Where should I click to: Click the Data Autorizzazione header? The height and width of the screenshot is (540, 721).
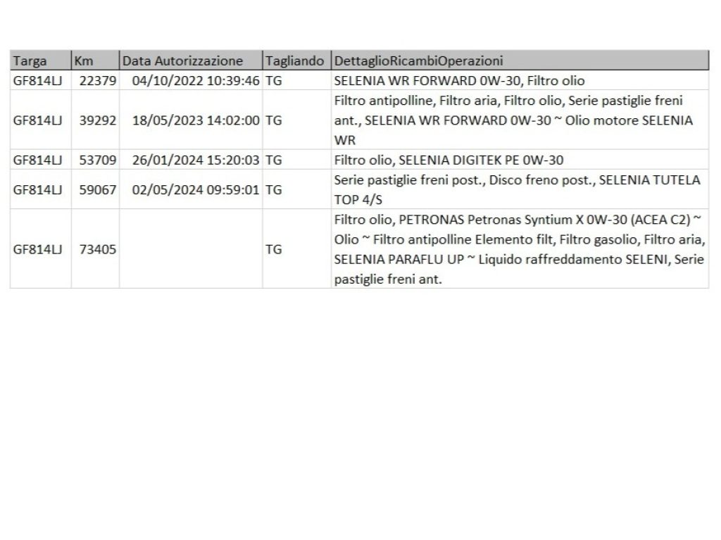pos(191,61)
